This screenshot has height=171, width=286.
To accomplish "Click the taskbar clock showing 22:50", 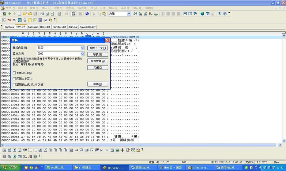I will click(280, 168).
